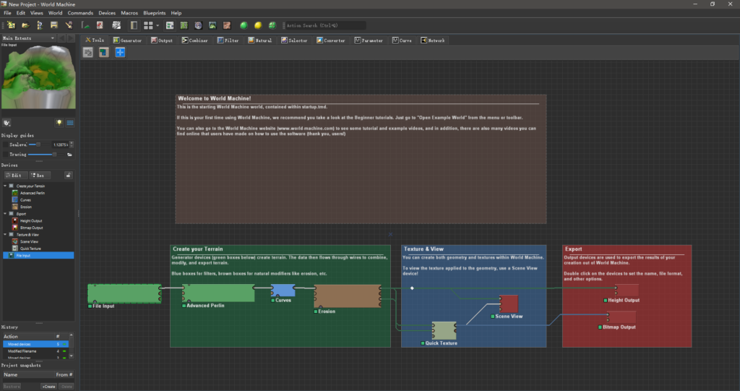This screenshot has width=740, height=391.
Task: Click the lock icon in Devices panel
Action: click(x=69, y=175)
